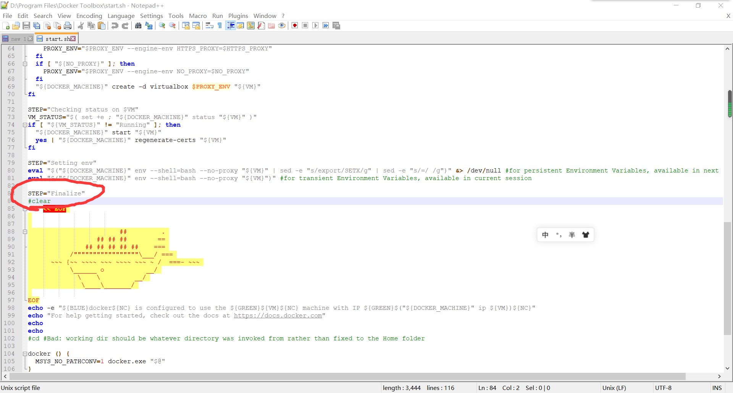Create a new file with the New toolbar icon

[6, 26]
